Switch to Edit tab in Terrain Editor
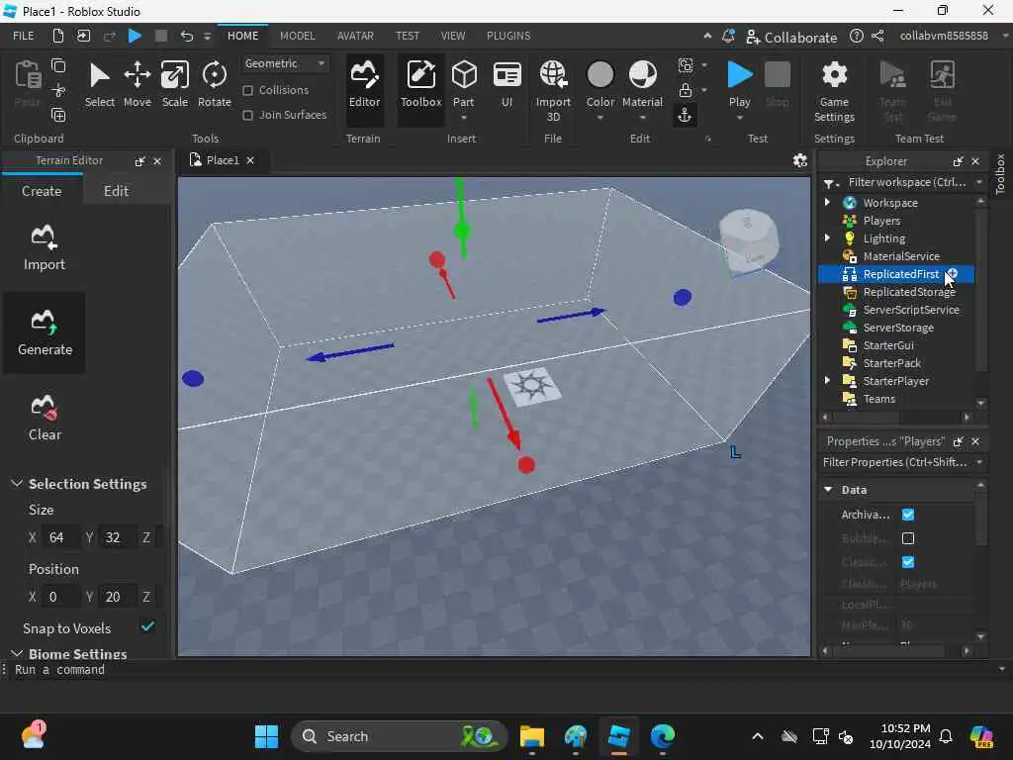This screenshot has height=760, width=1013. tap(117, 191)
